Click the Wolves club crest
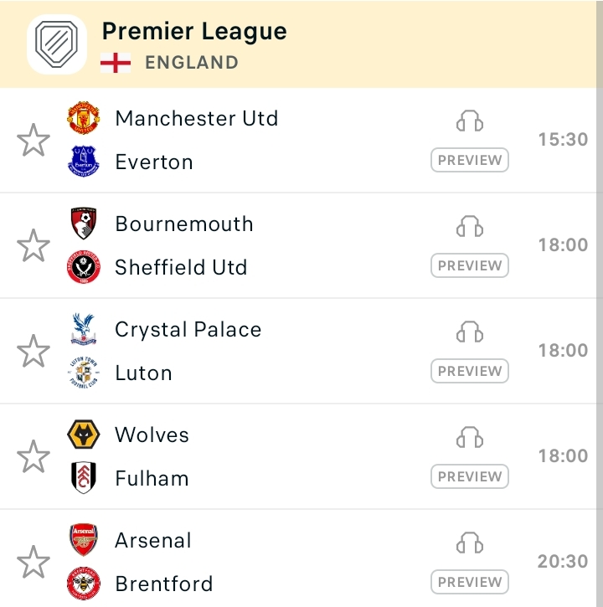This screenshot has width=603, height=607. pyautogui.click(x=83, y=435)
